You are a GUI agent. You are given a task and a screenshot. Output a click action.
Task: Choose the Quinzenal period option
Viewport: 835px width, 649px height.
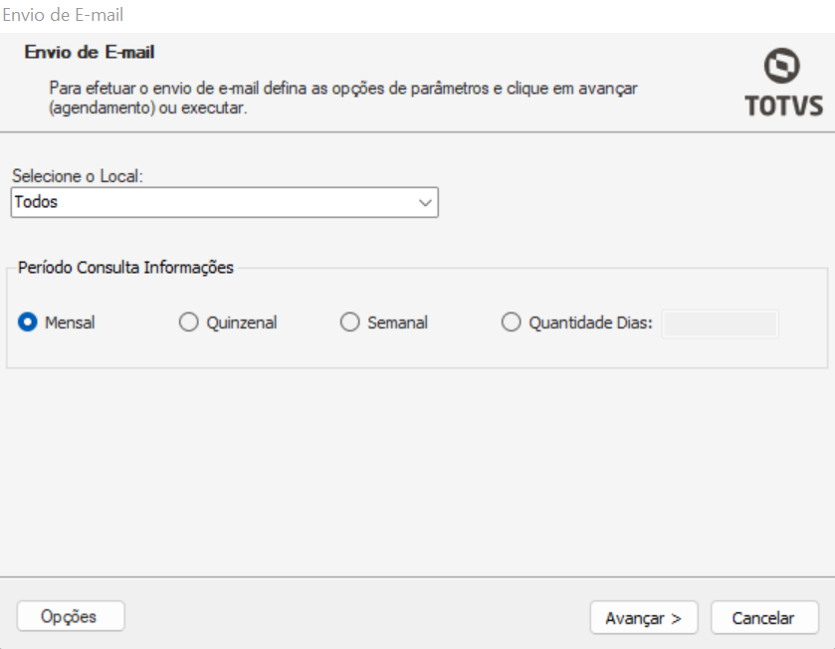coord(188,323)
